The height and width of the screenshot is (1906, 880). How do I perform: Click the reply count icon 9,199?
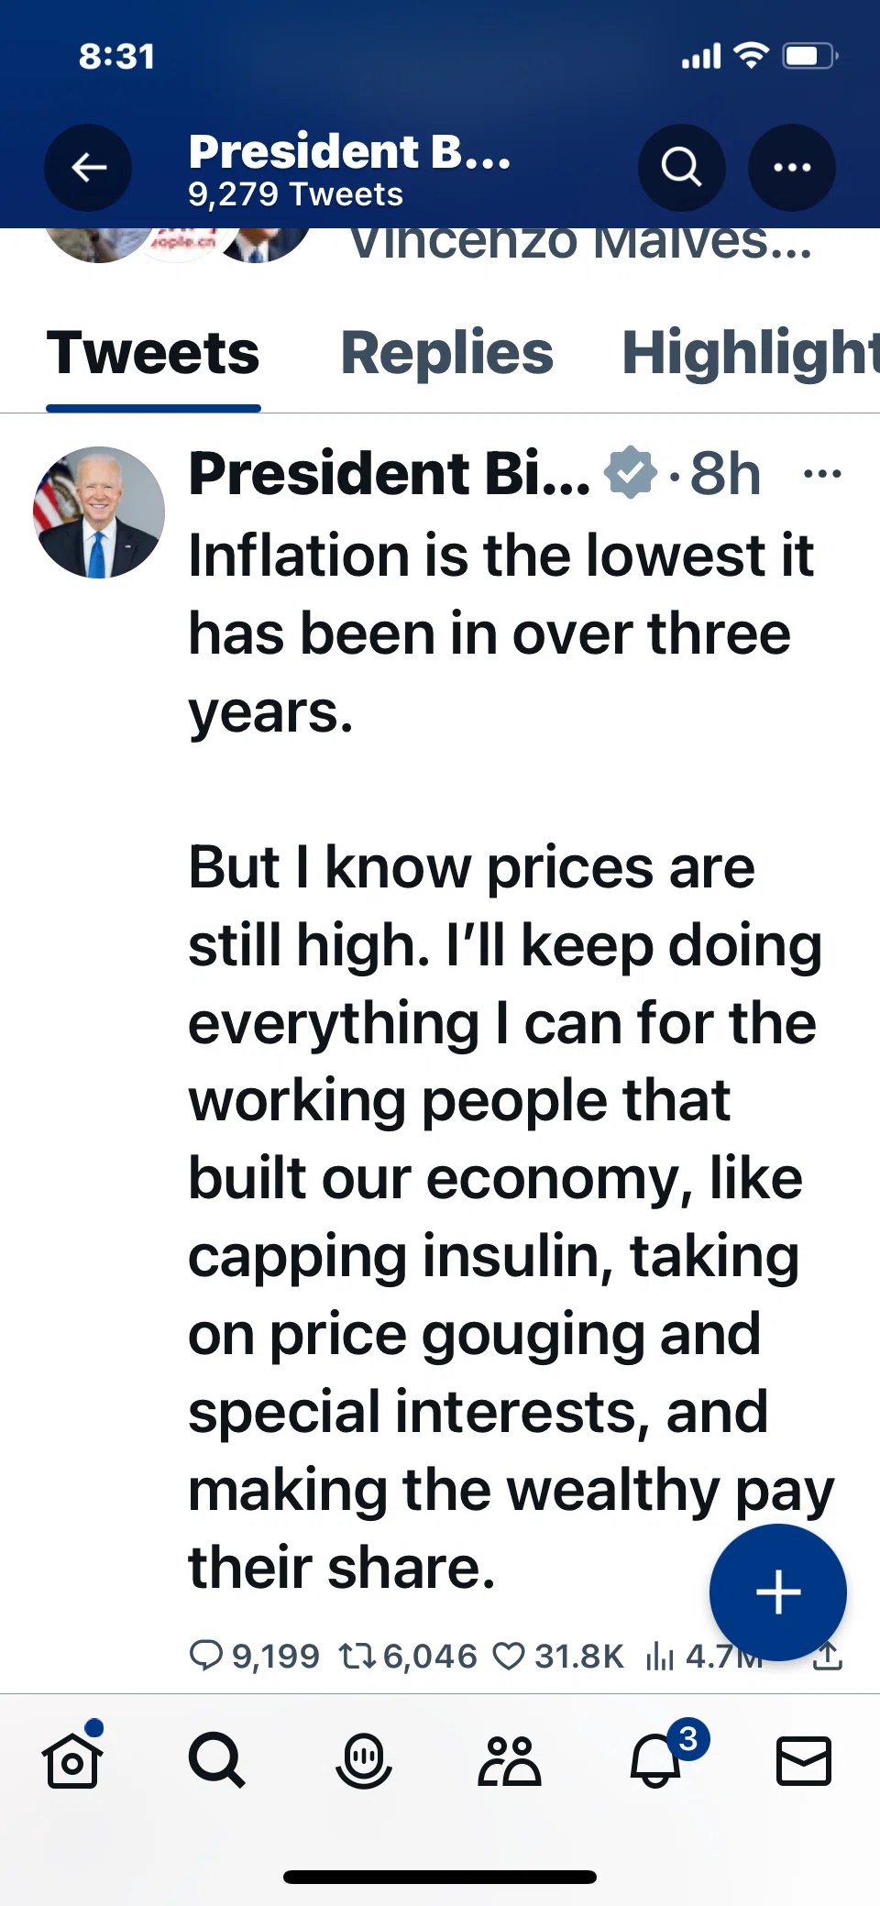pos(254,1656)
